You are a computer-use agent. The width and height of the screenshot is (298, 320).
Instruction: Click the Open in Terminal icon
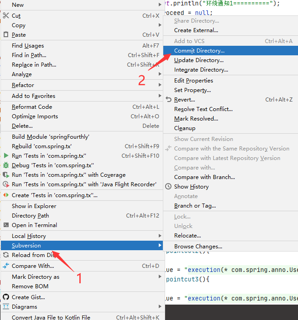coord(6,225)
